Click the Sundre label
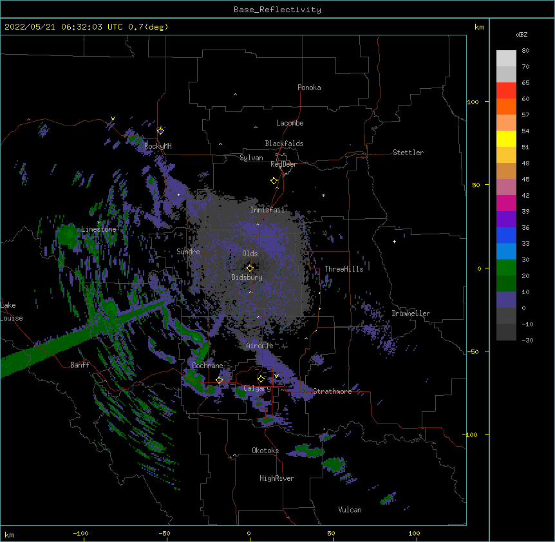 pyautogui.click(x=188, y=252)
